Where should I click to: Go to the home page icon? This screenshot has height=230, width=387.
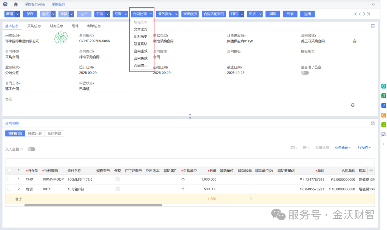16,4
